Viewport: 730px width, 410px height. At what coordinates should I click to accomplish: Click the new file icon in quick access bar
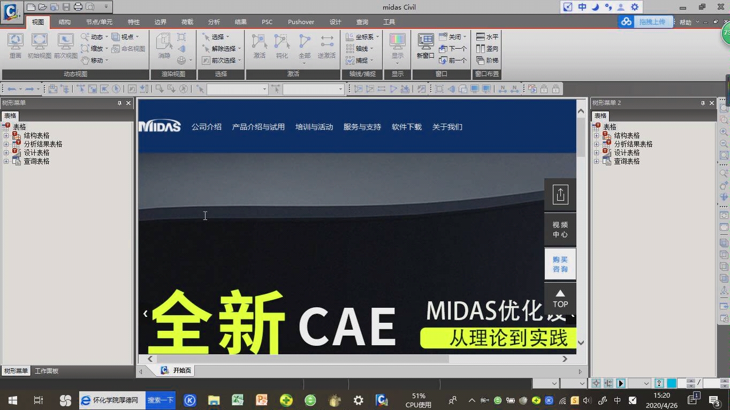coord(31,7)
